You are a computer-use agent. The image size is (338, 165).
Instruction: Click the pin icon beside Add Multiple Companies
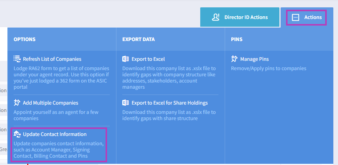[x=17, y=103]
